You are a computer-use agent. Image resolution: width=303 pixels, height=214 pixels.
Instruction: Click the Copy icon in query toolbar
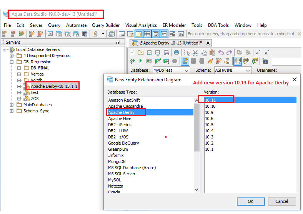204,53
